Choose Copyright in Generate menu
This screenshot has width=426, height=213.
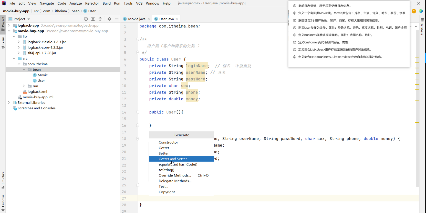click(181, 192)
